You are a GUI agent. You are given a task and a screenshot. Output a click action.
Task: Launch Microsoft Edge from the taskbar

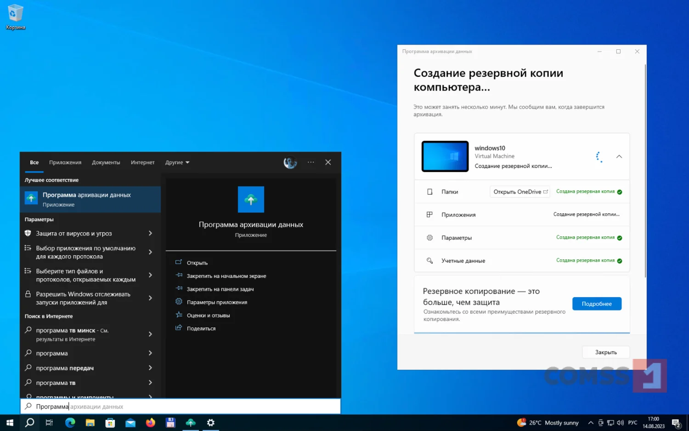pos(70,423)
